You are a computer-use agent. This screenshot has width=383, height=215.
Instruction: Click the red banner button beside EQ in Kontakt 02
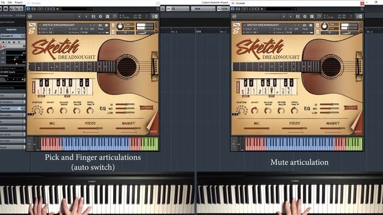[351, 107]
